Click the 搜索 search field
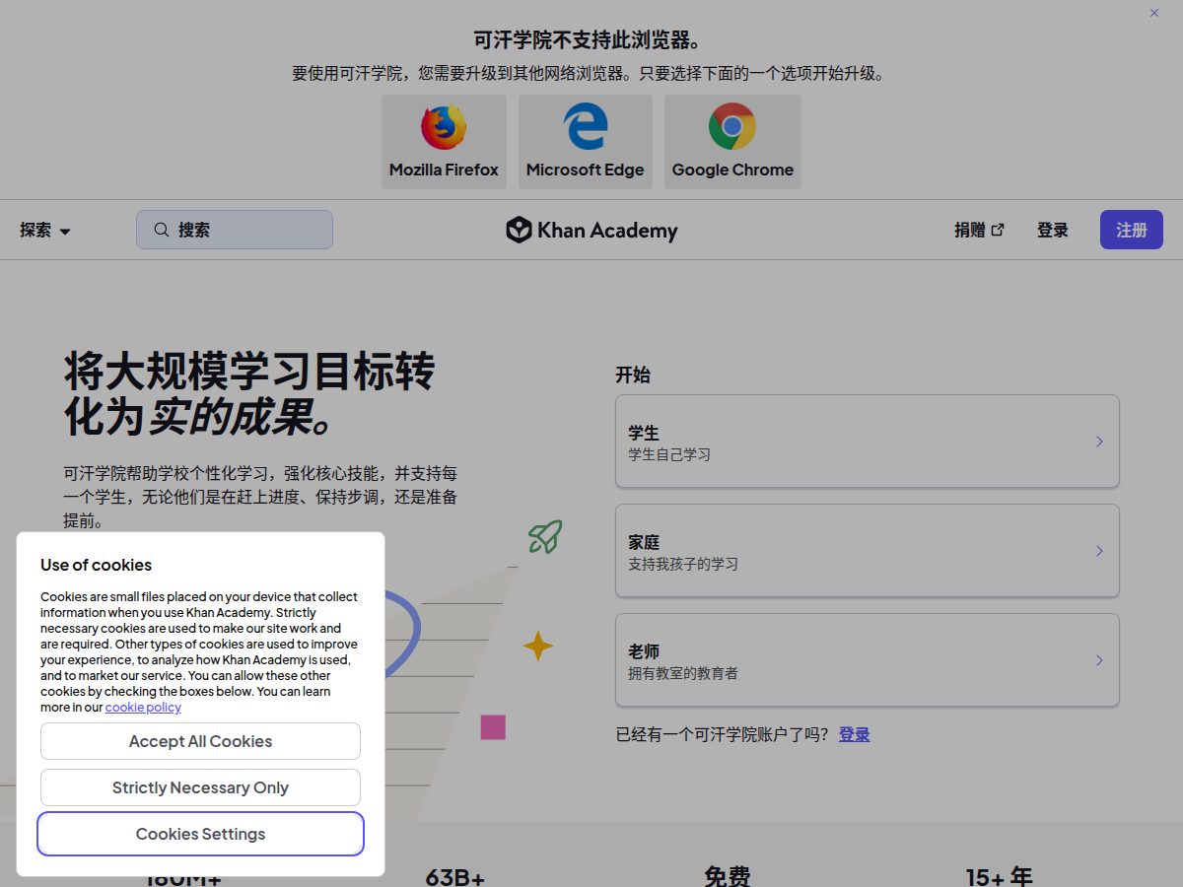The height and width of the screenshot is (887, 1183). click(x=235, y=230)
